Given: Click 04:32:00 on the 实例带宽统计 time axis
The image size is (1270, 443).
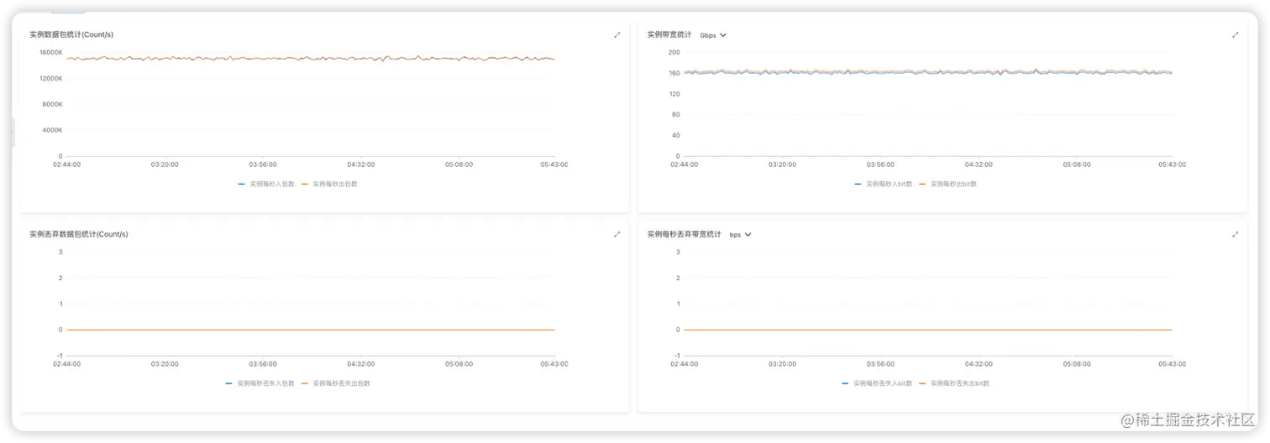Looking at the screenshot, I should (979, 164).
